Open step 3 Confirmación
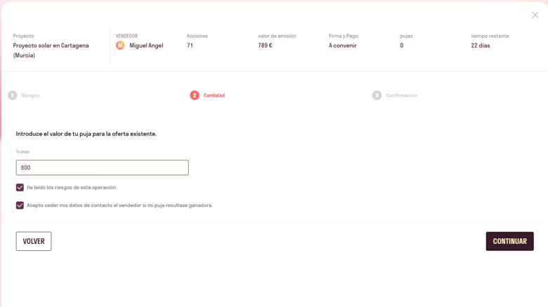Screen dimensions: 548x307 395,95
